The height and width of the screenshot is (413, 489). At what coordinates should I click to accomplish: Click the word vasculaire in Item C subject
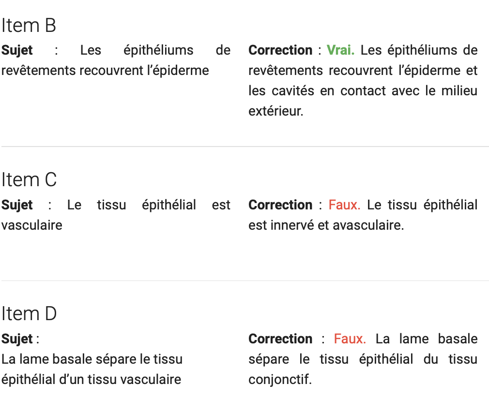pos(32,225)
